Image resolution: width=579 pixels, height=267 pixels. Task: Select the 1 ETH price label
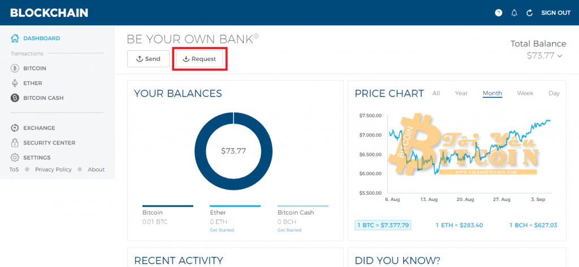point(459,225)
